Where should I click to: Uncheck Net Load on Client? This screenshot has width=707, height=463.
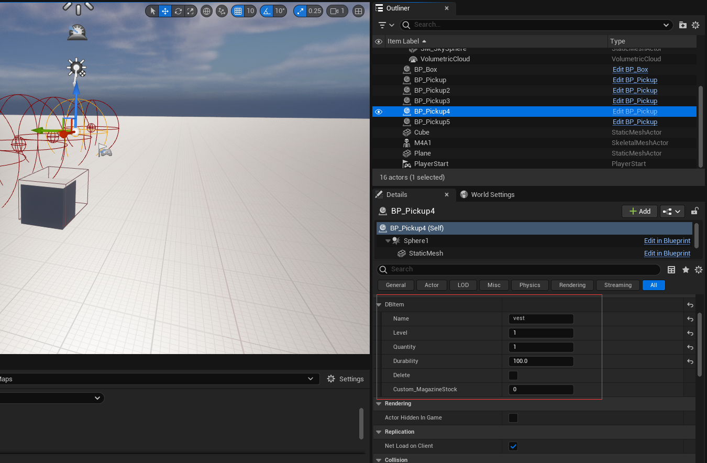click(x=513, y=446)
